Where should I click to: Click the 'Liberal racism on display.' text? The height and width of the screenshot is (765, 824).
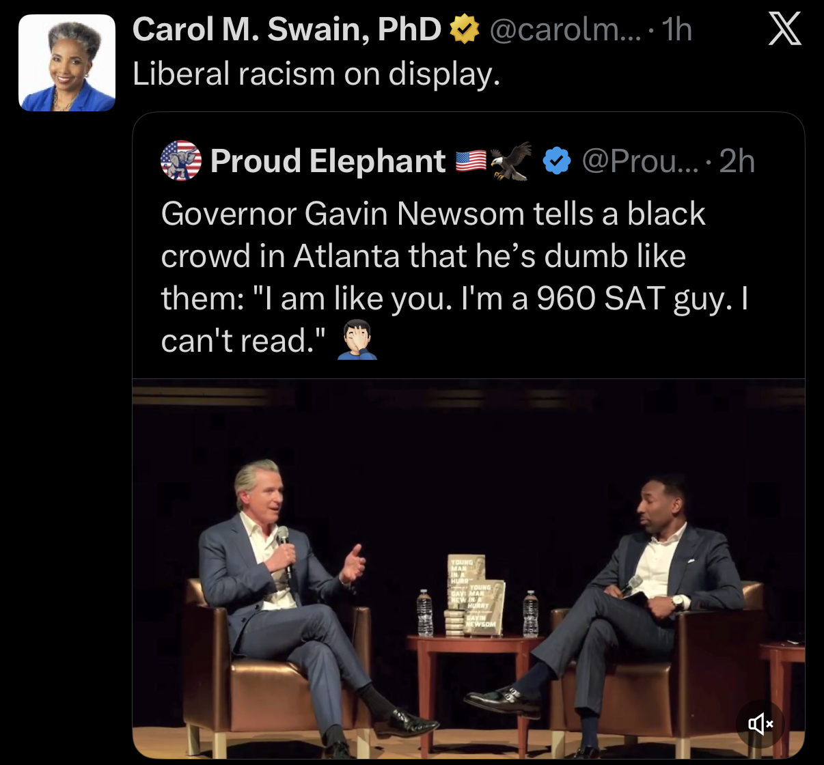click(x=316, y=74)
